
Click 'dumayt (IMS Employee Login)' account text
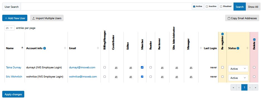[44, 67]
